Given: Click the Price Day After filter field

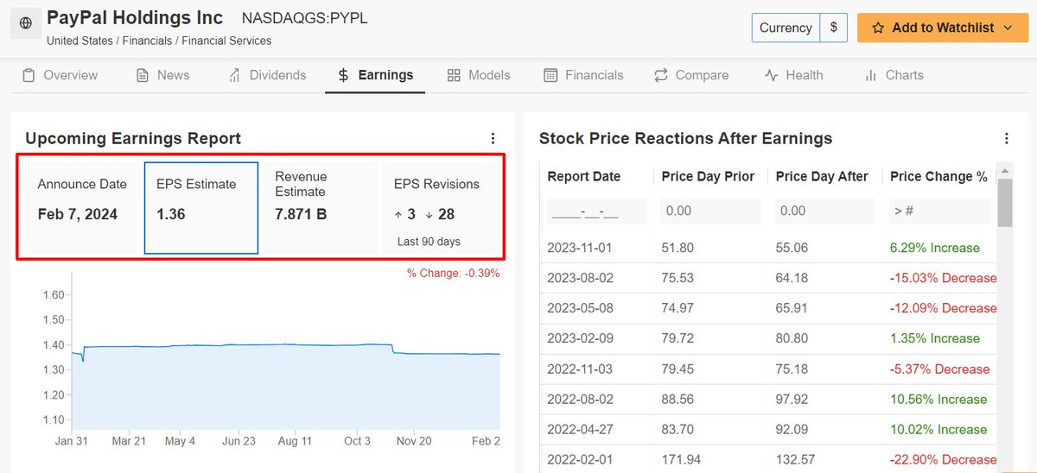Looking at the screenshot, I should click(x=825, y=211).
